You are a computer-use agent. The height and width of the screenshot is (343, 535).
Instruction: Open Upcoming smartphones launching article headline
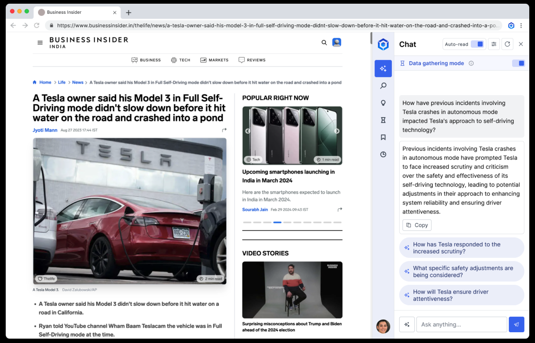288,176
